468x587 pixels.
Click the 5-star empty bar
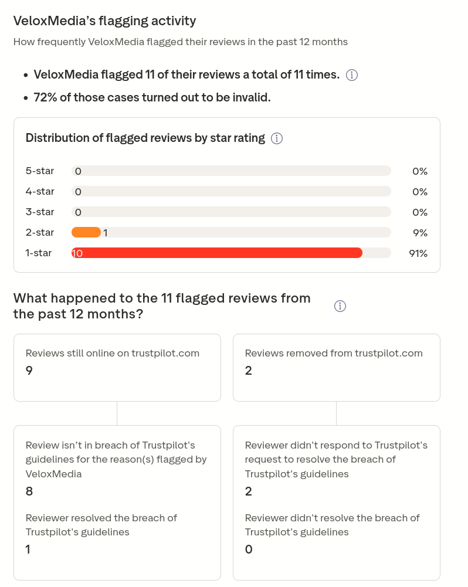pyautogui.click(x=231, y=171)
